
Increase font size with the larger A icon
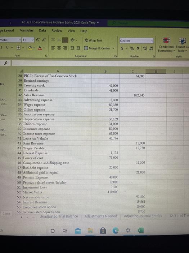37,40
